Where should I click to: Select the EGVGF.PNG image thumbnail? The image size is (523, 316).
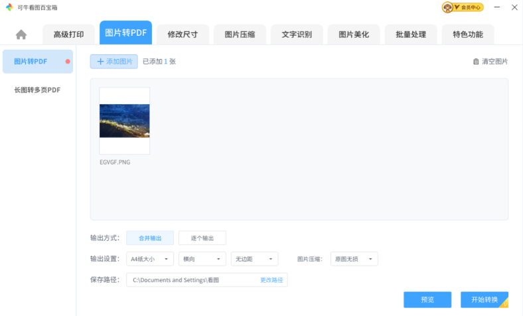pos(124,121)
